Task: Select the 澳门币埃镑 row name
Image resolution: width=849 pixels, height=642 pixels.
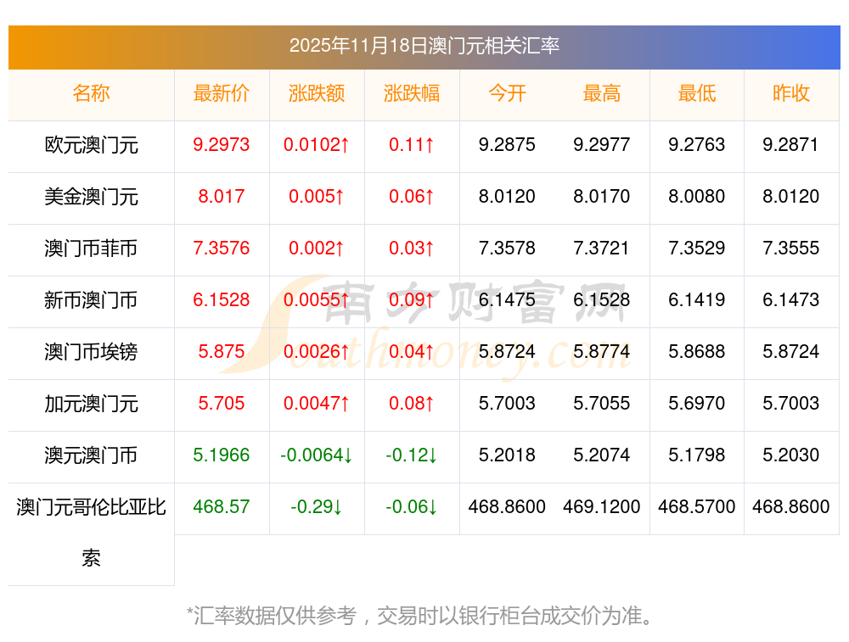Action: (91, 352)
